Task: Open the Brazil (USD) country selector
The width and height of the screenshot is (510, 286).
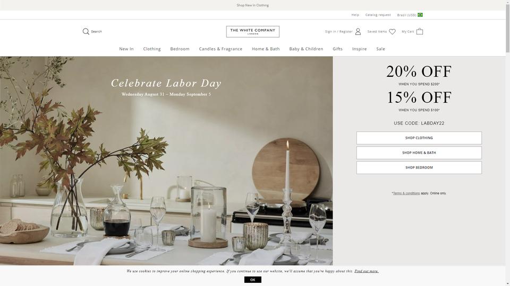Action: pyautogui.click(x=410, y=15)
